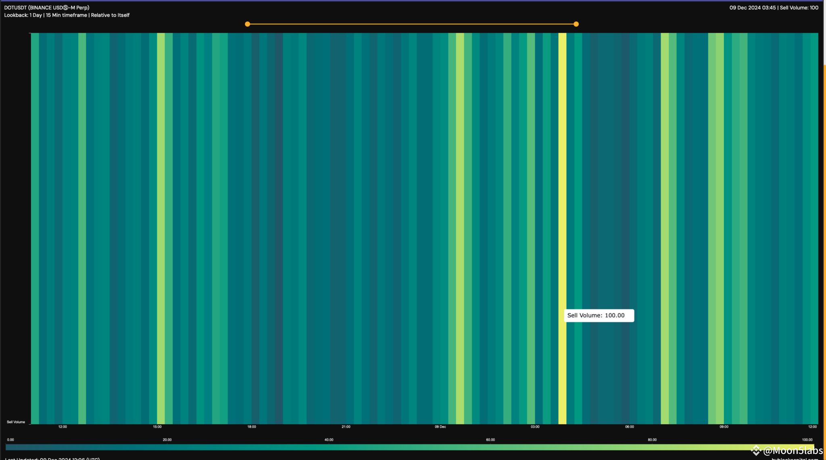
Task: Click the Sell Volume 100.00 tooltip
Action: [x=599, y=315]
